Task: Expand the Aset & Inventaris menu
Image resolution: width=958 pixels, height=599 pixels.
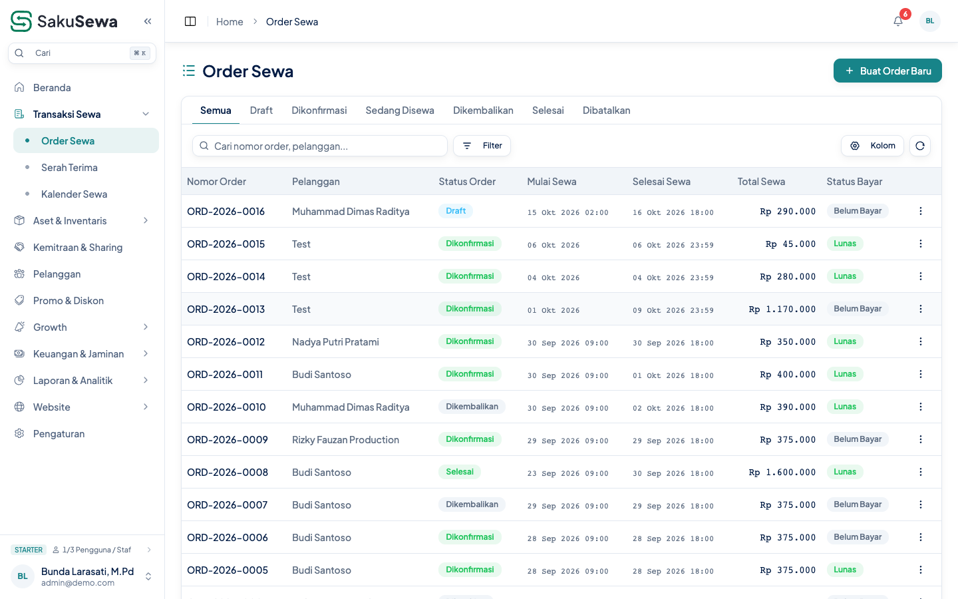Action: 82,221
